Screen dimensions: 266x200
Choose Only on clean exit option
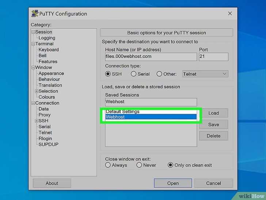[170, 165]
